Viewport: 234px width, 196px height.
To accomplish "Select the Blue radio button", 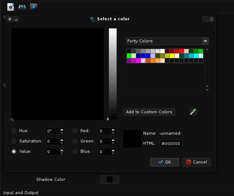I will pos(75,151).
